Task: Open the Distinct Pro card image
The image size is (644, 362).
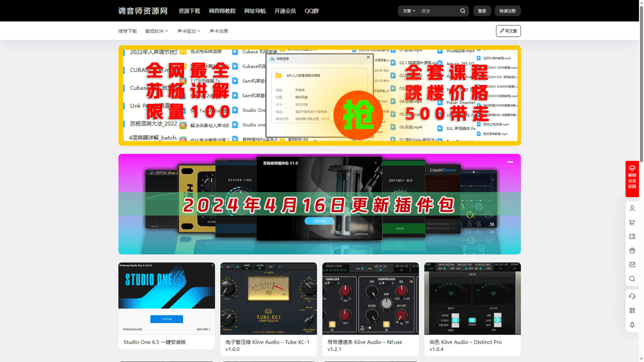Action: click(x=473, y=299)
